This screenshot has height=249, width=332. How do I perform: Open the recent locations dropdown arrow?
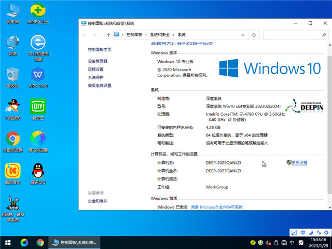point(102,35)
